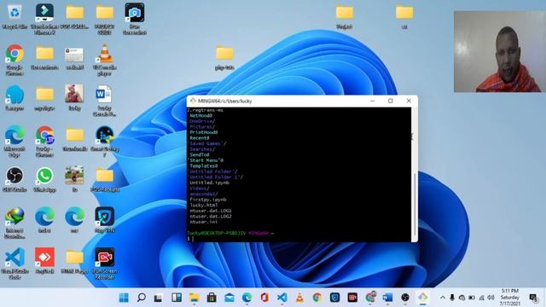Open the Mail app from the taskbar

[229, 298]
